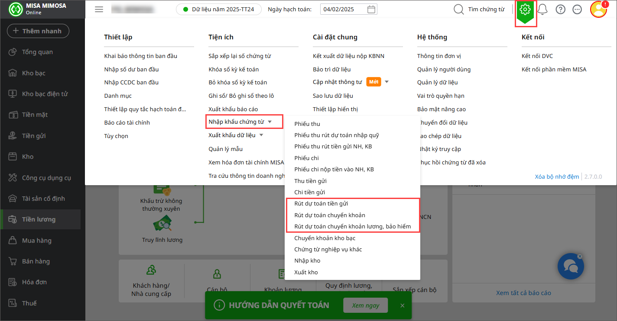The height and width of the screenshot is (321, 617).
Task: Open Khách hàng/Nhà cung cấp icon
Action: (151, 270)
